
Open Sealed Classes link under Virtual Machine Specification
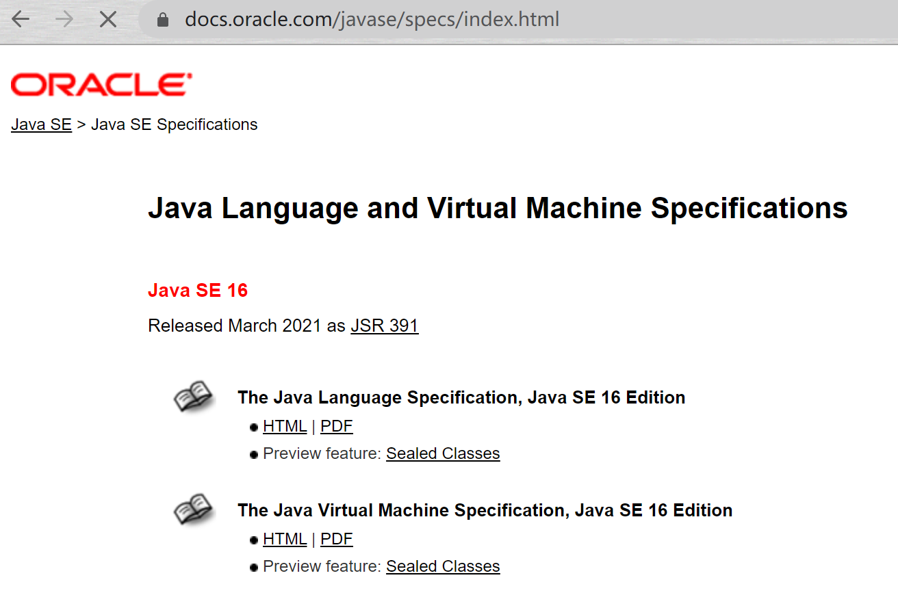(x=443, y=566)
